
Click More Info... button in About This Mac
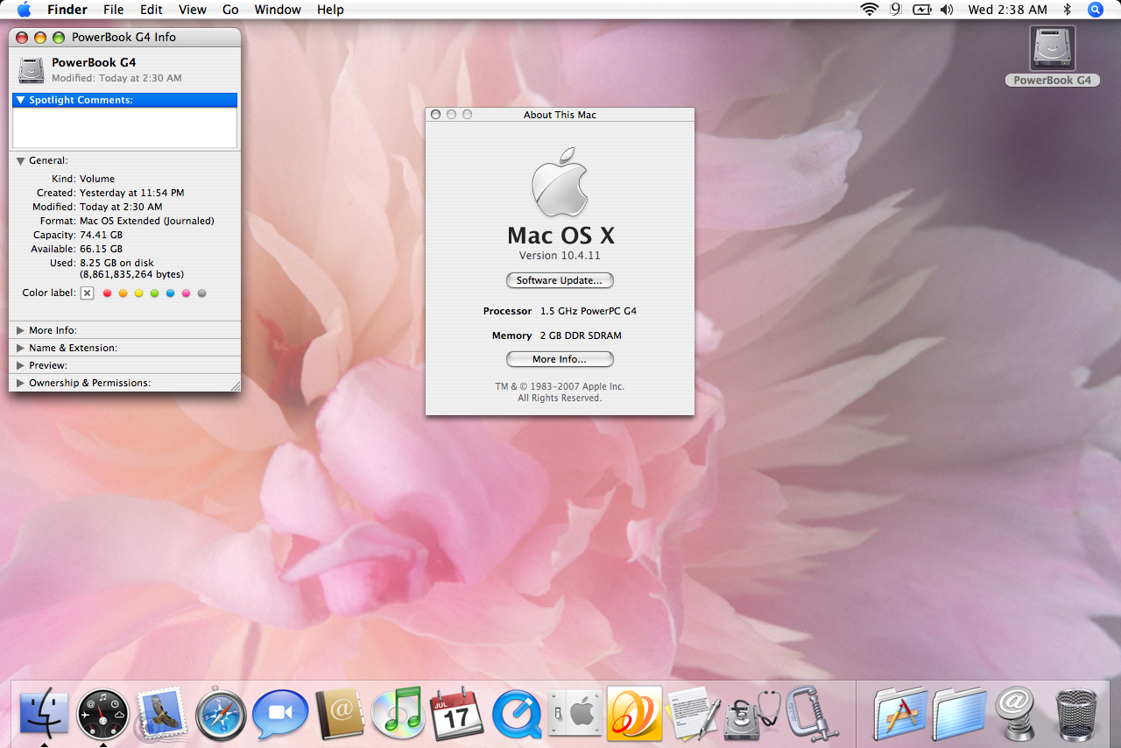560,359
